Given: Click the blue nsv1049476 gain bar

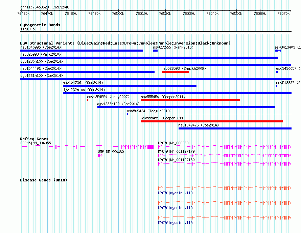Looking at the screenshot, I should coord(235,128).
